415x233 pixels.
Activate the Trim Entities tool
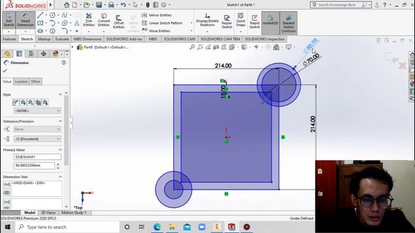tap(89, 20)
